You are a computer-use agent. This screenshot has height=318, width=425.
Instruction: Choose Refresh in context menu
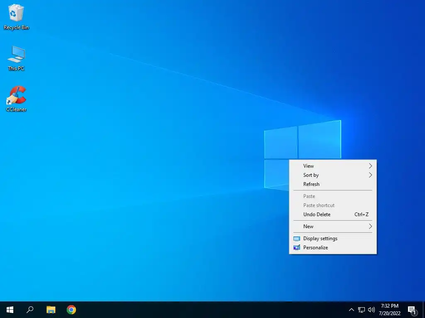333,184
